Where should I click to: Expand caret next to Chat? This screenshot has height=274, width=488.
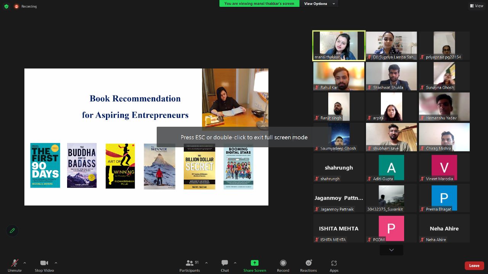(235, 263)
